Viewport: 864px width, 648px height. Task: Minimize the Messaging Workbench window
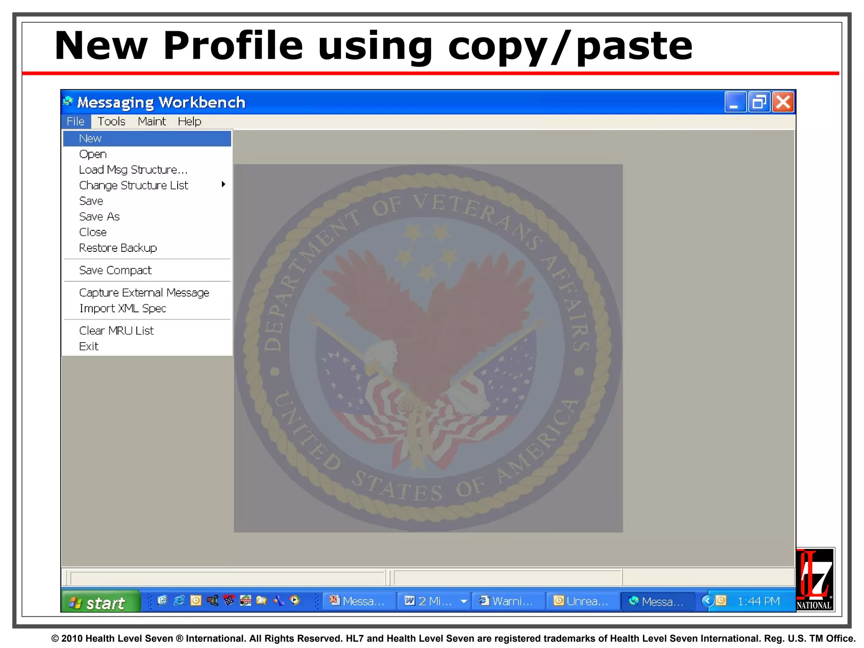[735, 102]
